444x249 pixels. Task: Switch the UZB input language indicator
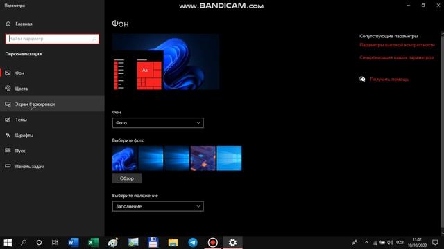point(400,243)
